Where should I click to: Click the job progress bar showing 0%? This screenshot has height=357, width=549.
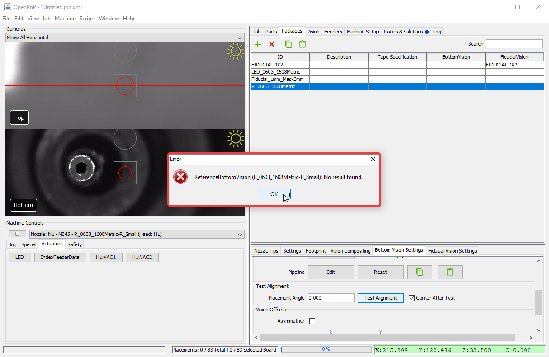point(326,349)
